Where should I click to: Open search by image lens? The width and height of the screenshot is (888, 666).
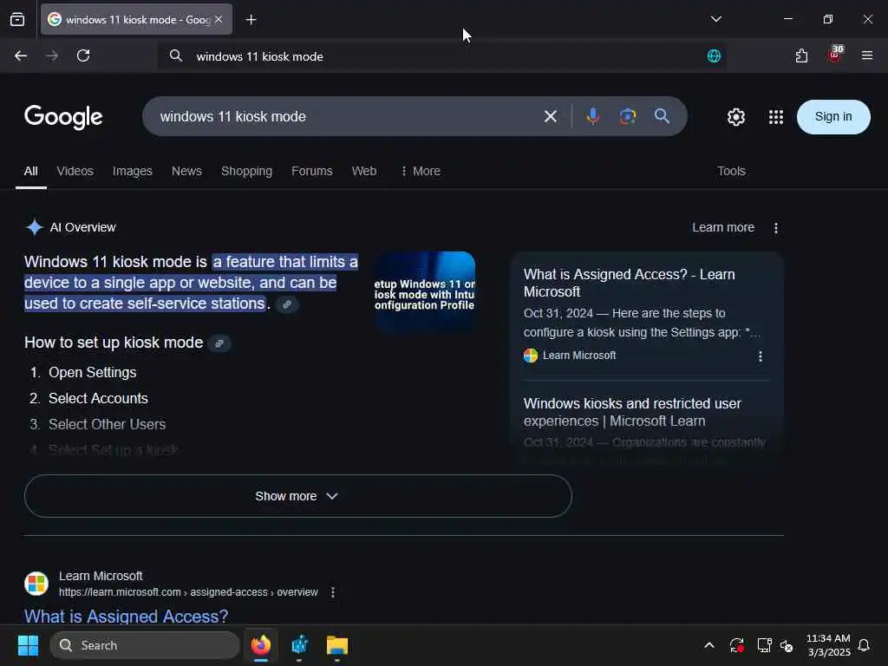tap(628, 116)
